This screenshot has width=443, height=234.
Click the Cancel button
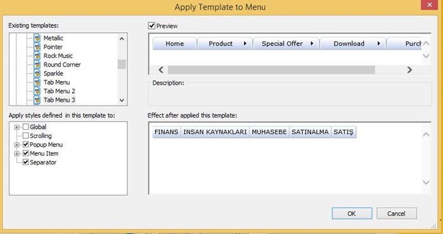click(396, 213)
